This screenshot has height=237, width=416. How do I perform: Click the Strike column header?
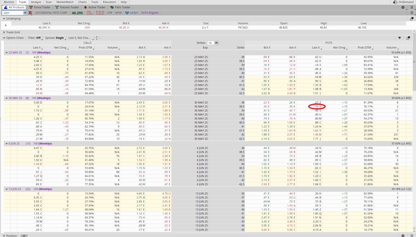click(x=241, y=47)
